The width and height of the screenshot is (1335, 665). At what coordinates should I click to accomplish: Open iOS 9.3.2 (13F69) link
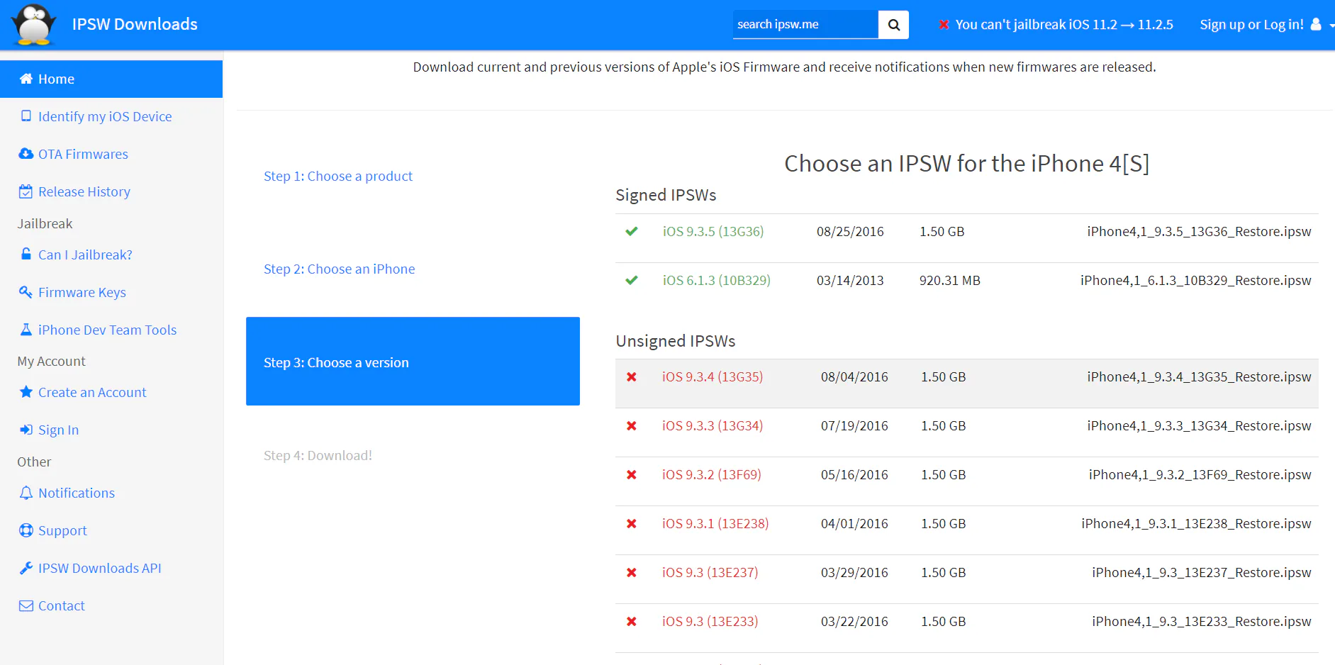(712, 474)
